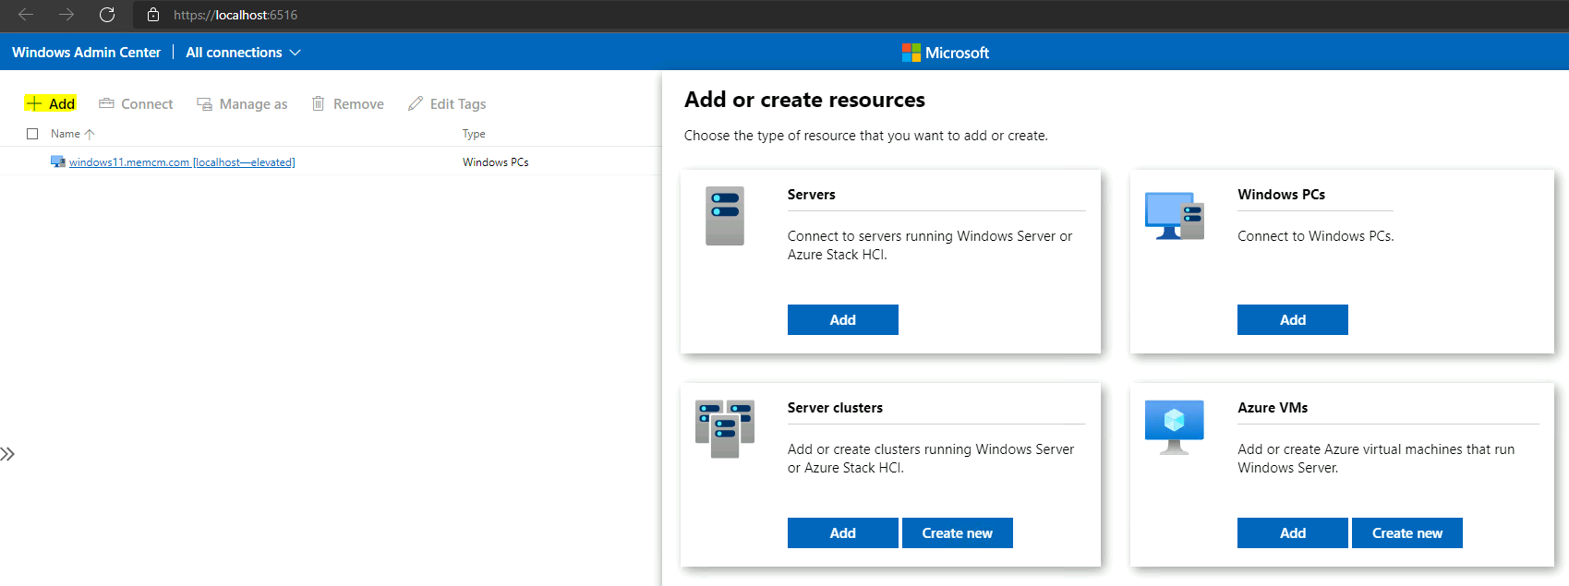Click the Servers card heading

[x=812, y=195]
